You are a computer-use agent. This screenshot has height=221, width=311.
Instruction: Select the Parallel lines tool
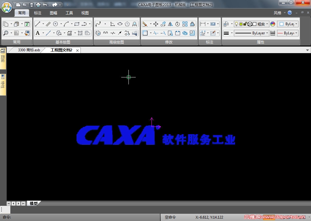click(48, 24)
